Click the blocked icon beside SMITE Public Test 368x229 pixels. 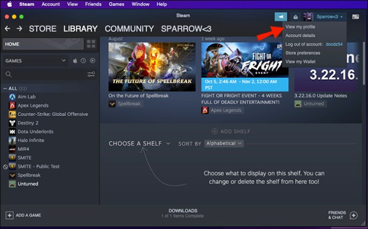coord(6,167)
